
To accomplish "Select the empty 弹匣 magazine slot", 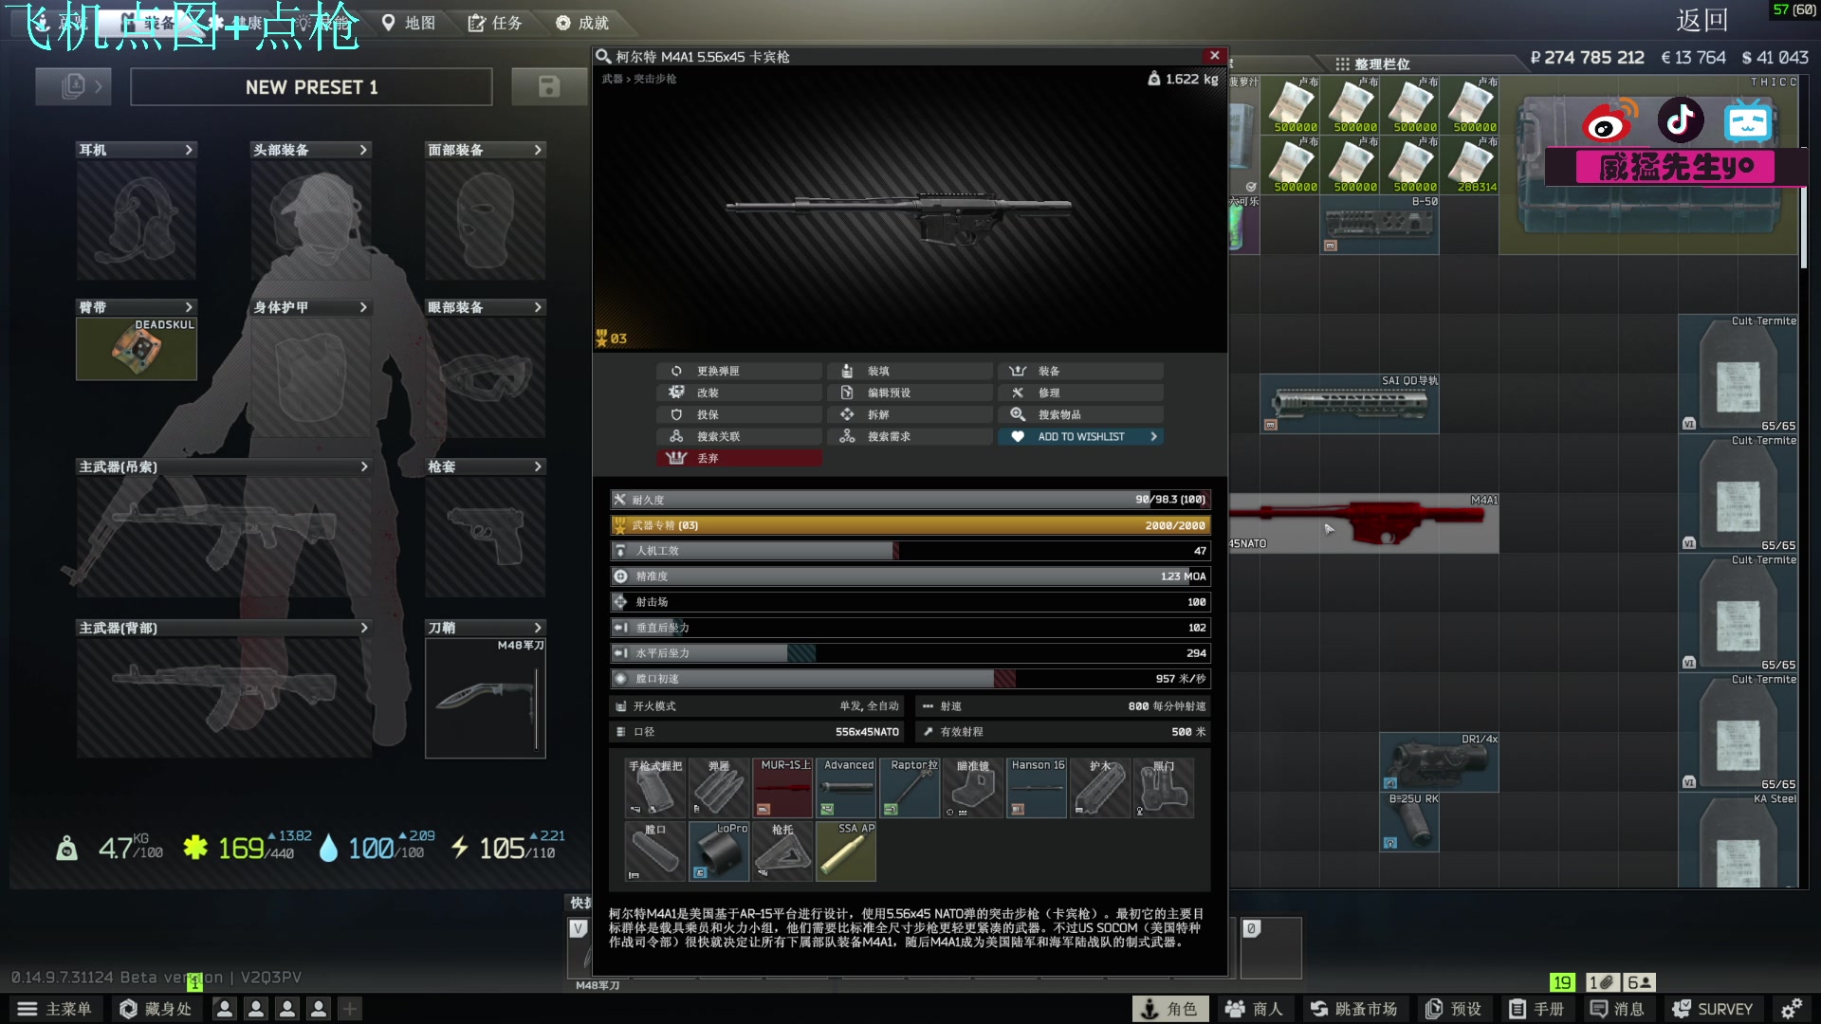I will pyautogui.click(x=719, y=787).
